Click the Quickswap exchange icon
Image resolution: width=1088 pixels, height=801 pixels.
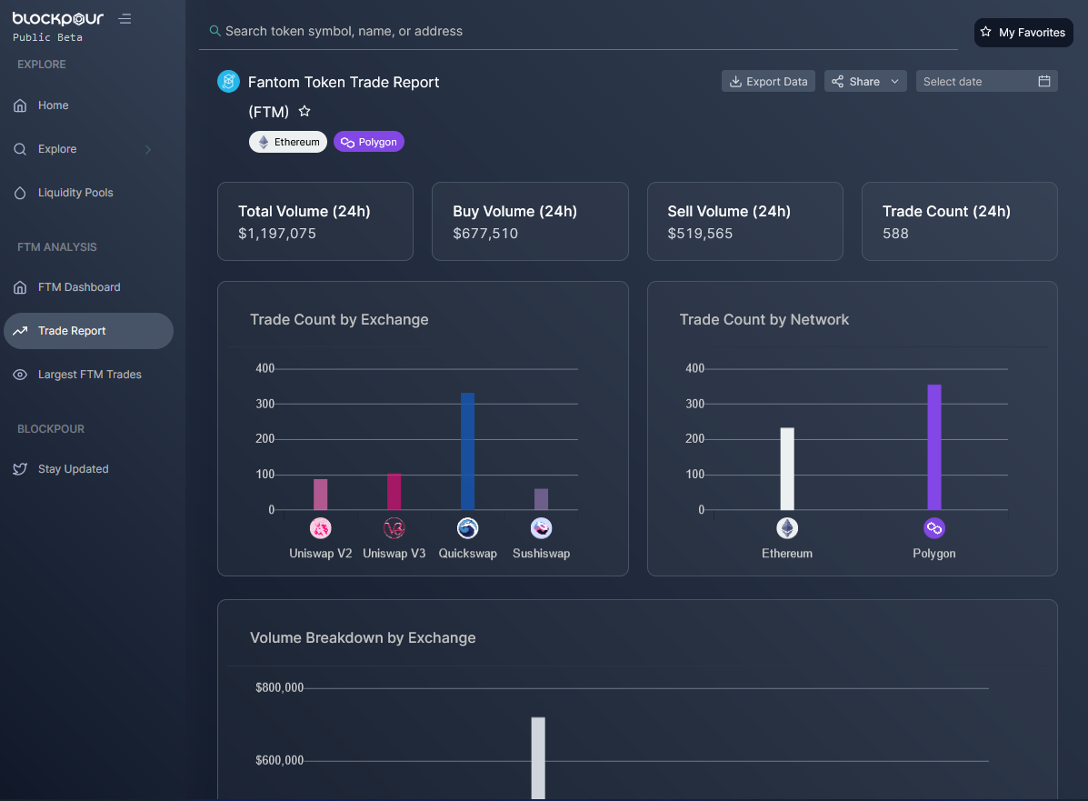468,528
